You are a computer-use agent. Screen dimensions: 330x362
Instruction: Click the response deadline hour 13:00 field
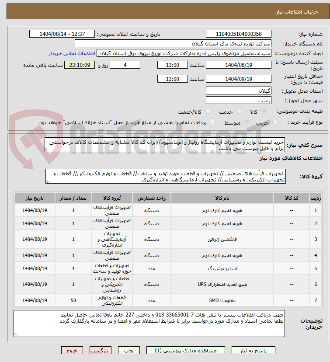pos(172,65)
